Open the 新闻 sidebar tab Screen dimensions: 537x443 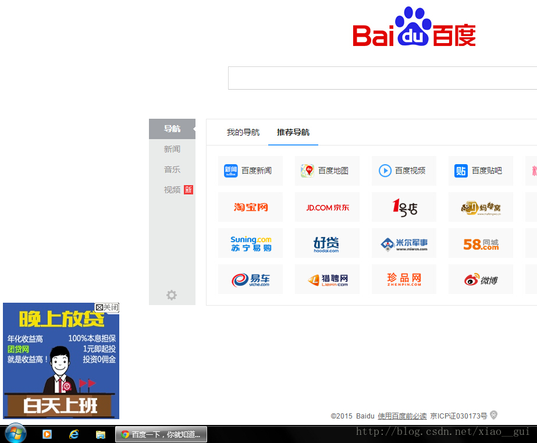point(172,149)
